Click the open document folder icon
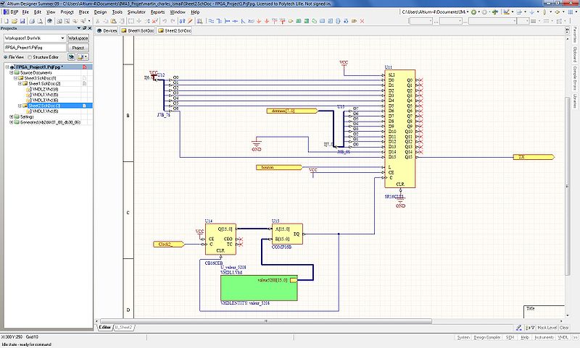 coord(13,22)
